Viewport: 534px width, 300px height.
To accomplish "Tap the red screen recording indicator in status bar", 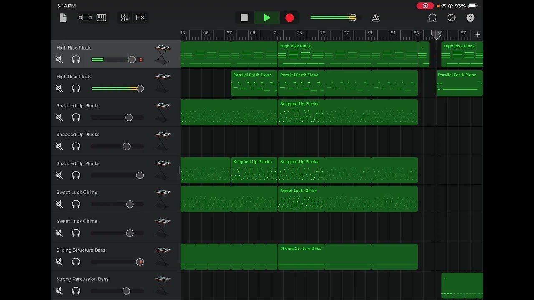I will click(x=425, y=6).
